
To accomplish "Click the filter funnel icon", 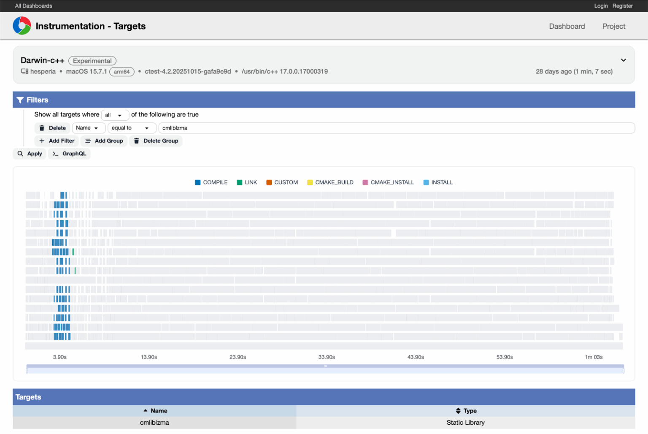I will click(x=20, y=100).
